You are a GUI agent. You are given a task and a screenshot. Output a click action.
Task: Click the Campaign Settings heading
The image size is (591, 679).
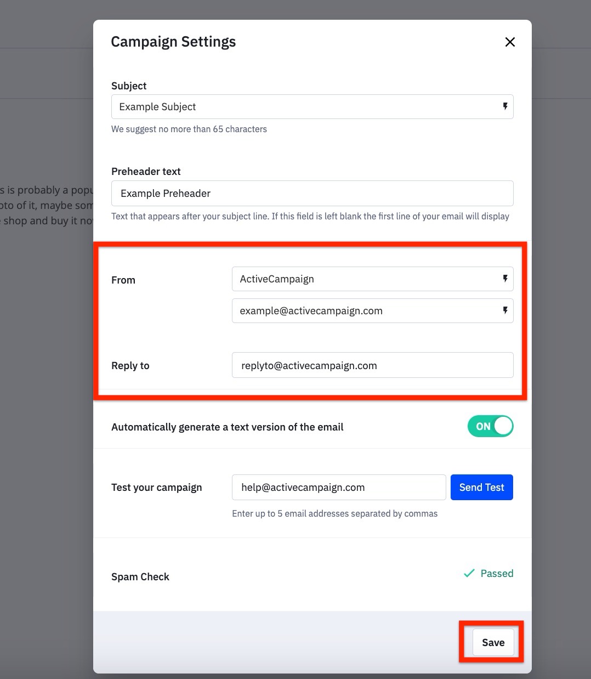(173, 42)
